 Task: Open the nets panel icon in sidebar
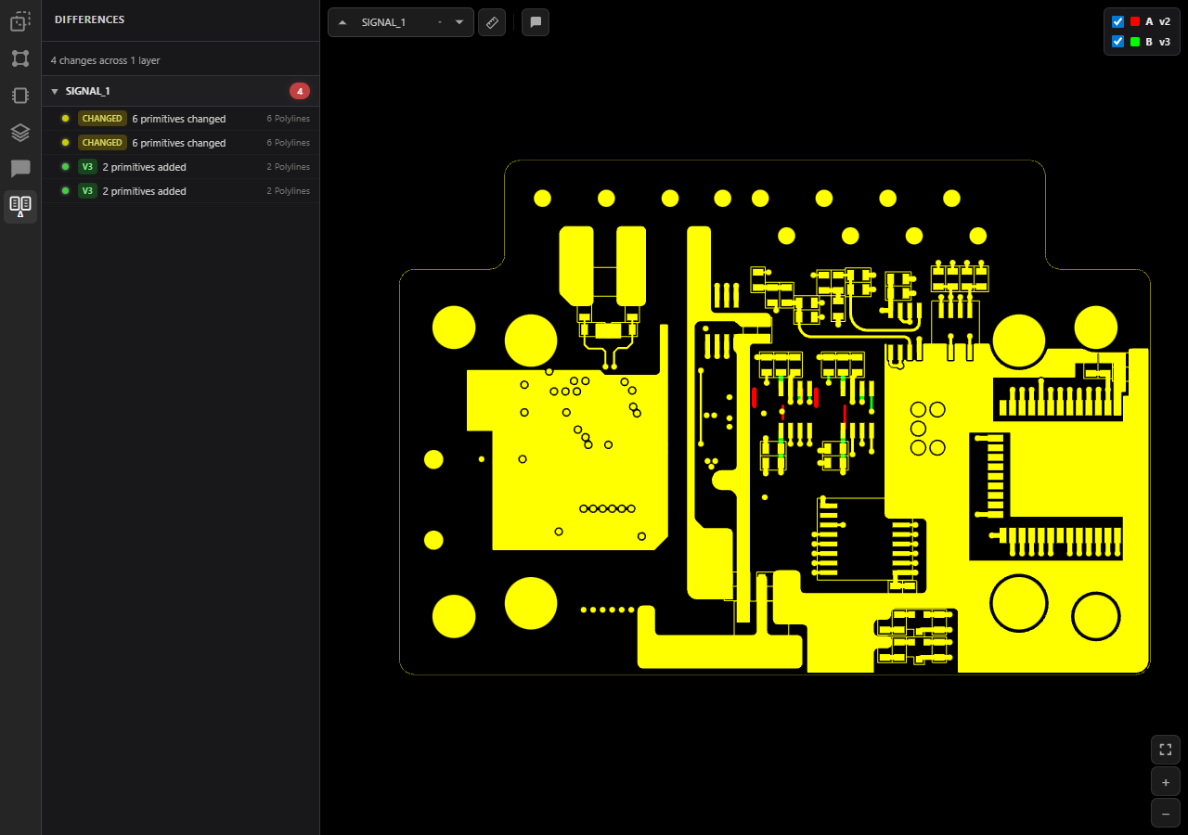[x=20, y=58]
